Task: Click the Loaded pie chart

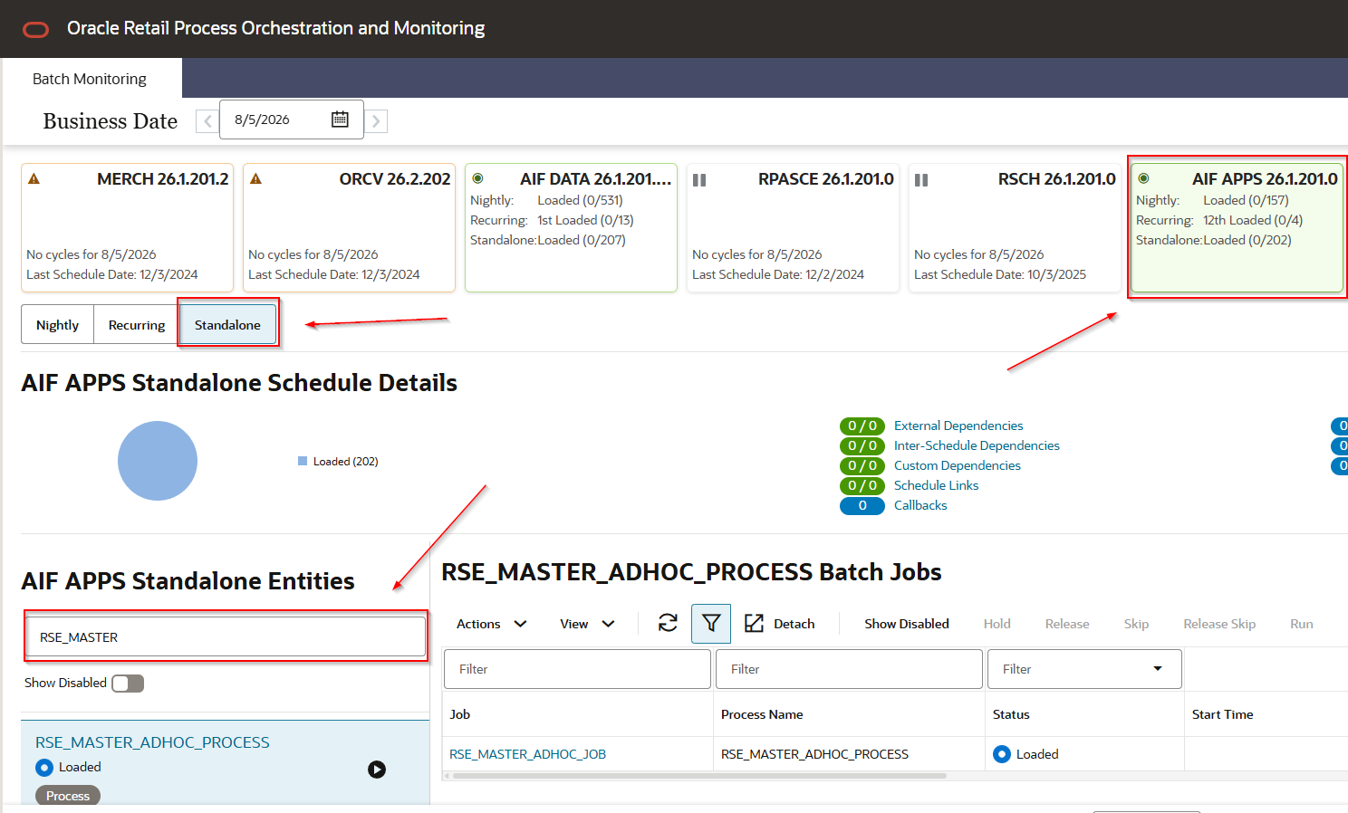Action: pyautogui.click(x=158, y=461)
